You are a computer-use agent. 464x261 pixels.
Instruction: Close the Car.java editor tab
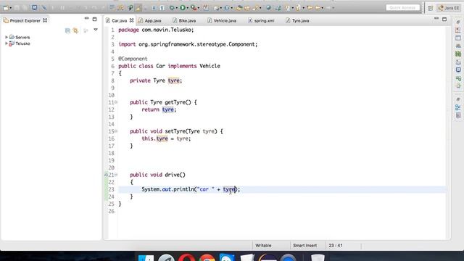click(131, 20)
